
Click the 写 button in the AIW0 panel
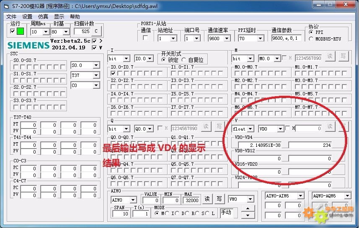click(219, 199)
